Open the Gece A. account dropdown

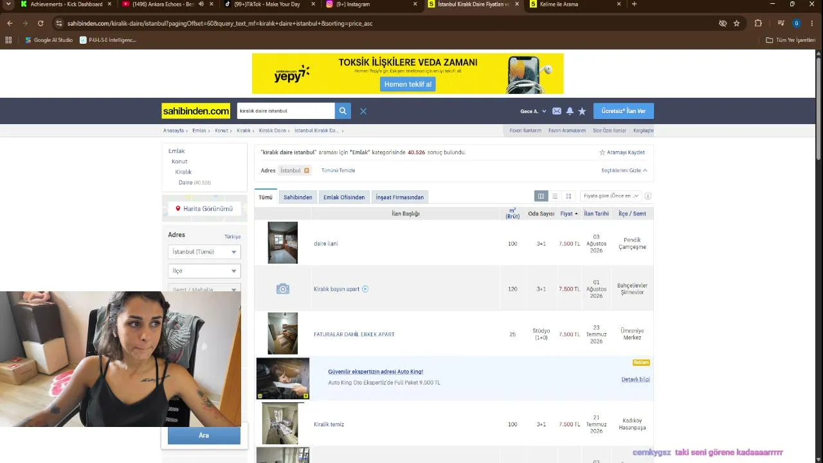pyautogui.click(x=533, y=111)
